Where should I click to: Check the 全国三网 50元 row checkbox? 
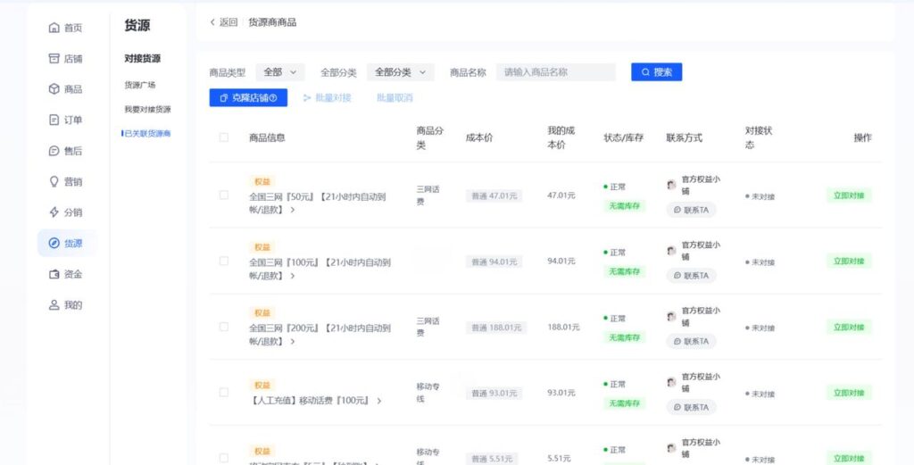(224, 195)
